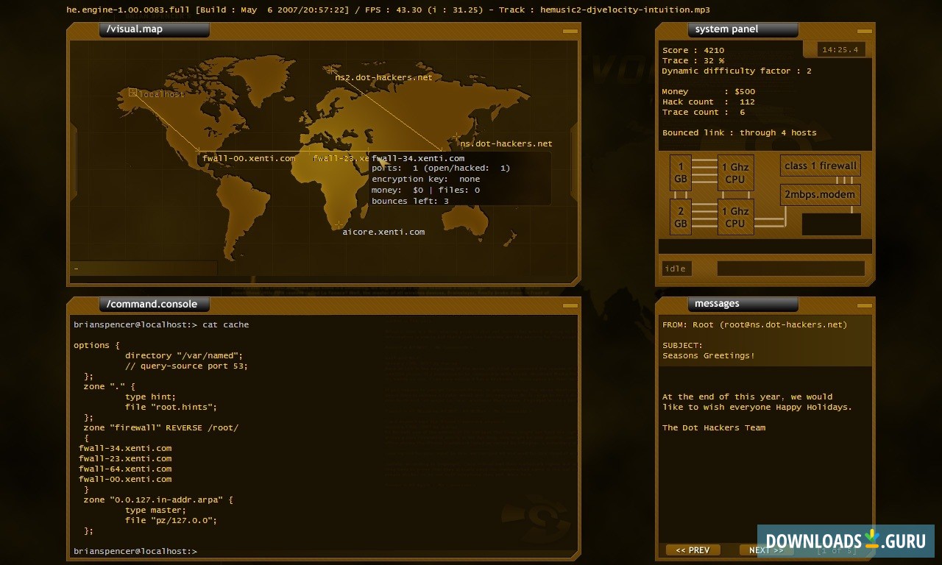Viewport: 942px width, 565px height.
Task: Click the "Money : $500" readout
Action: tap(709, 92)
